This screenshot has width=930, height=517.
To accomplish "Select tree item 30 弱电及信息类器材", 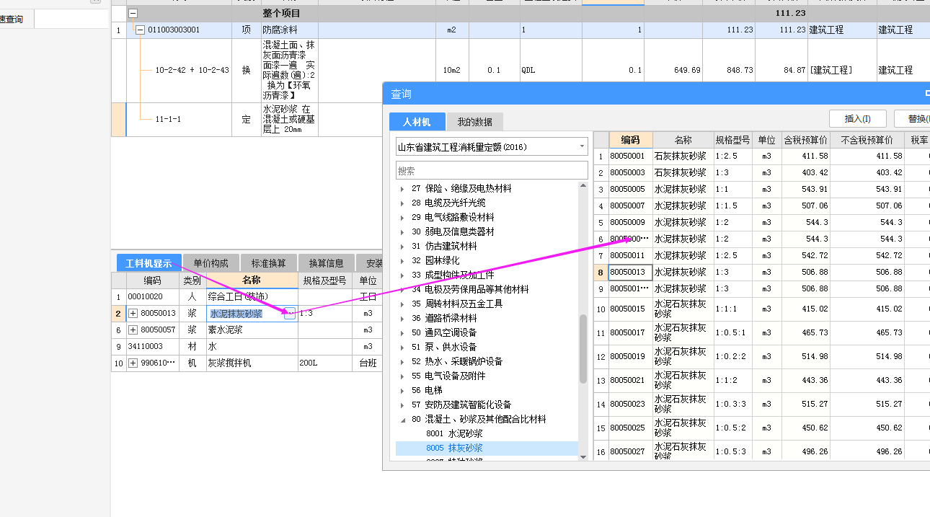I will [x=453, y=232].
